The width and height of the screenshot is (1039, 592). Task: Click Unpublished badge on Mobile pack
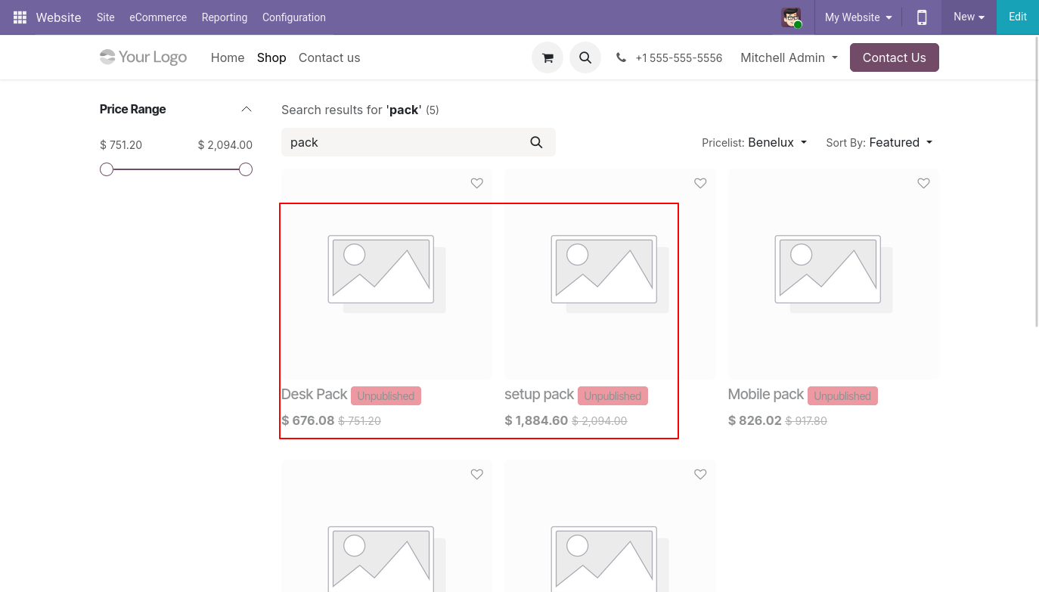pyautogui.click(x=842, y=396)
